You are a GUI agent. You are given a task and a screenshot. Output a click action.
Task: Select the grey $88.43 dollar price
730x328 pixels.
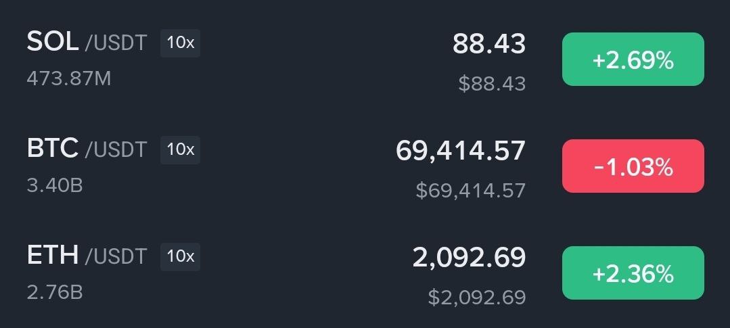pos(492,83)
